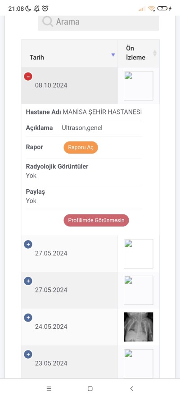Sort by the Ön İzleme column arrows
This screenshot has width=180, height=400.
pyautogui.click(x=154, y=53)
